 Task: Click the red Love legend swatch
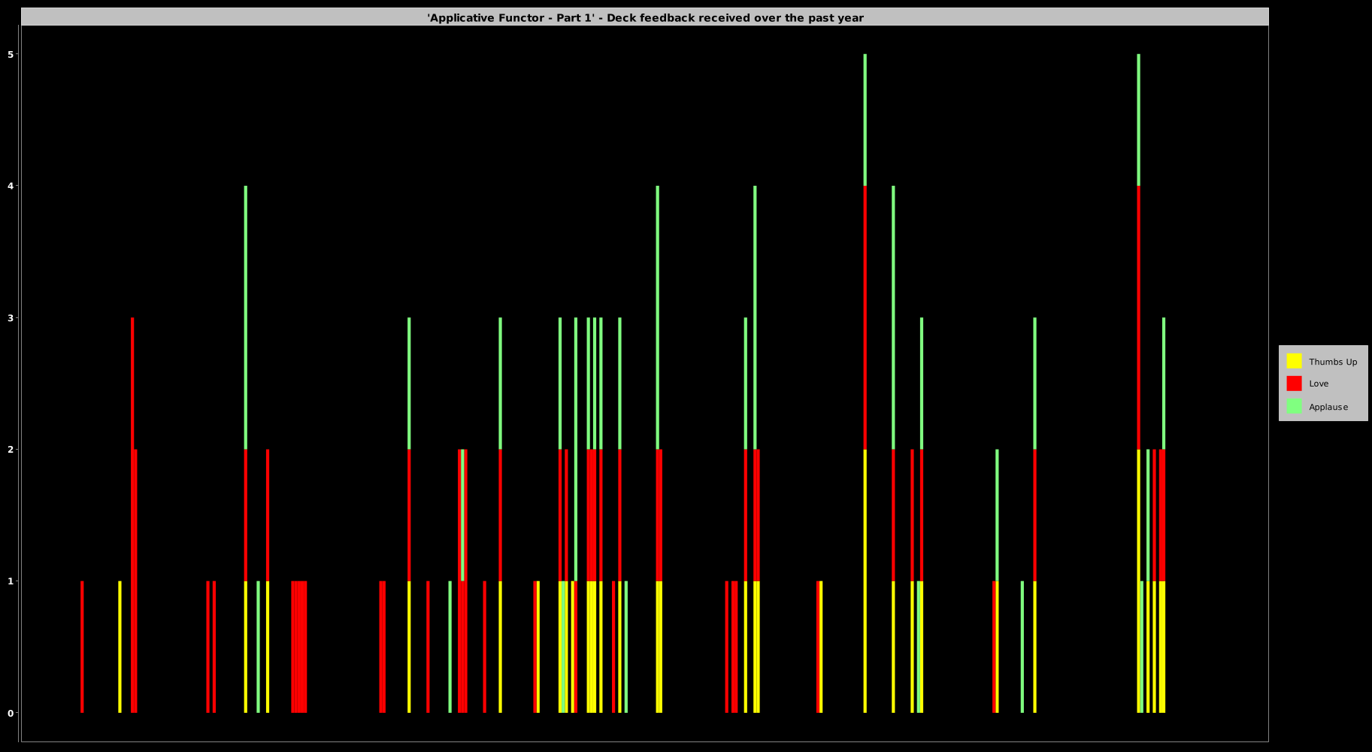[x=1294, y=384]
